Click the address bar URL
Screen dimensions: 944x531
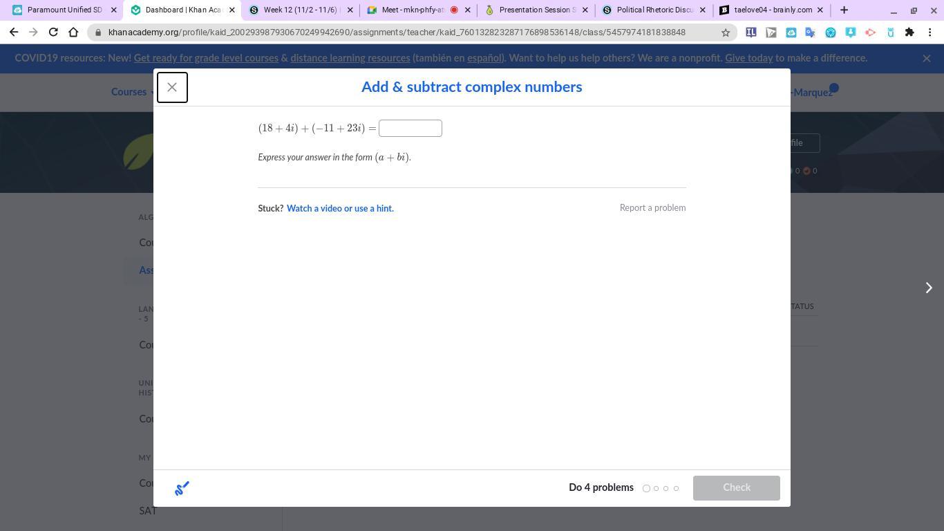point(397,32)
